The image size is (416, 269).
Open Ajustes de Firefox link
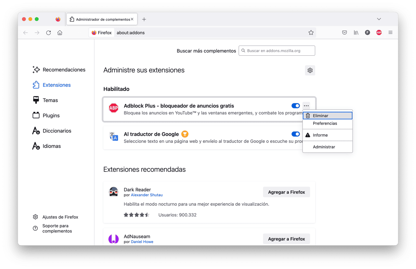pyautogui.click(x=55, y=217)
